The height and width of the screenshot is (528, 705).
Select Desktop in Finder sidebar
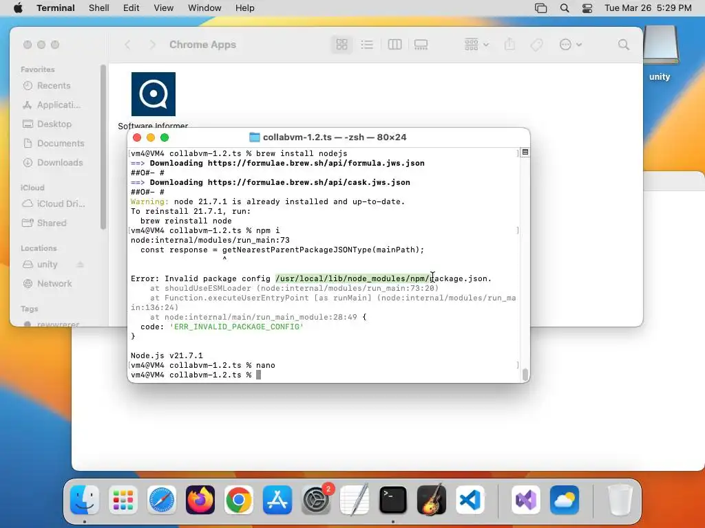point(47,124)
